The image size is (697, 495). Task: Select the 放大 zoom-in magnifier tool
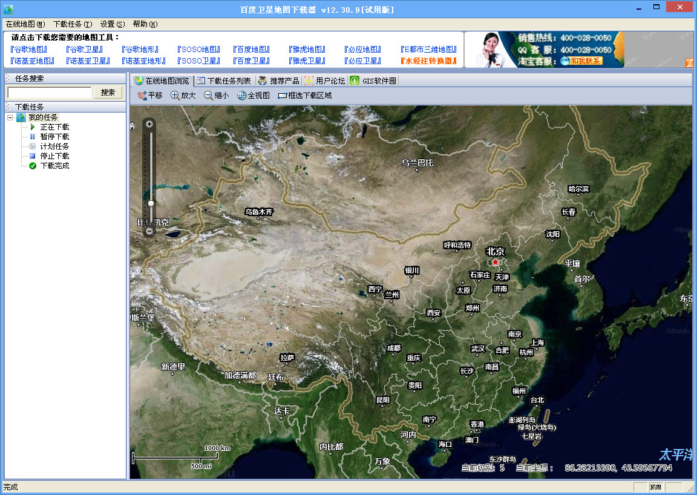(182, 95)
